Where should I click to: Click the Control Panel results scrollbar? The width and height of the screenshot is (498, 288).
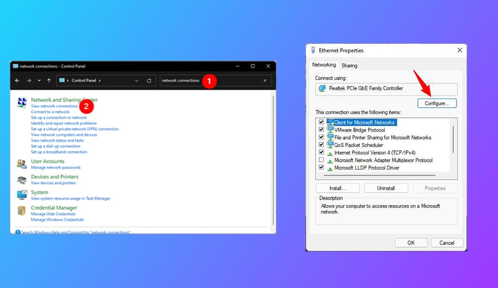pyautogui.click(x=273, y=160)
